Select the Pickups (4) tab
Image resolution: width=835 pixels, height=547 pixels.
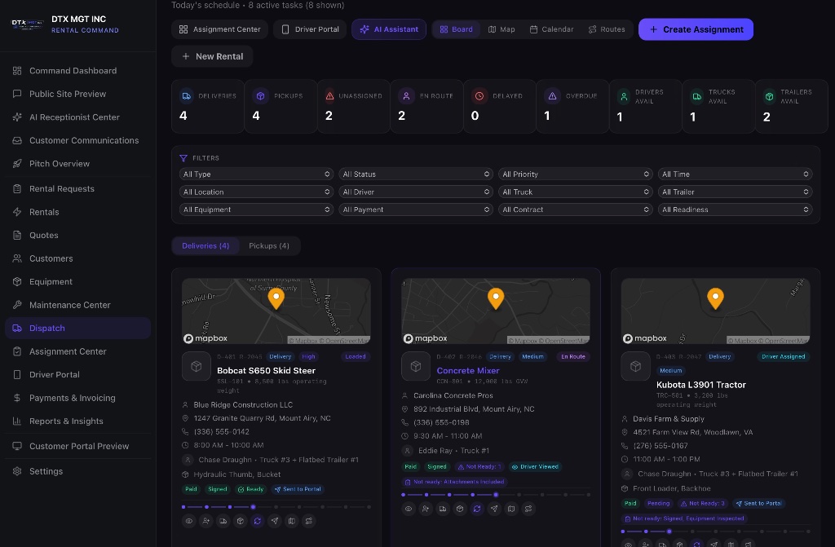[x=269, y=245]
